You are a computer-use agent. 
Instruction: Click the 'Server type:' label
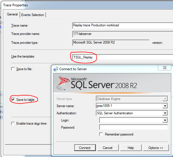(65, 99)
